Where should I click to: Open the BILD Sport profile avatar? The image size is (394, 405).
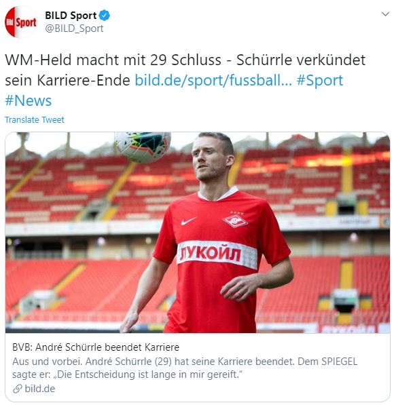coord(21,22)
